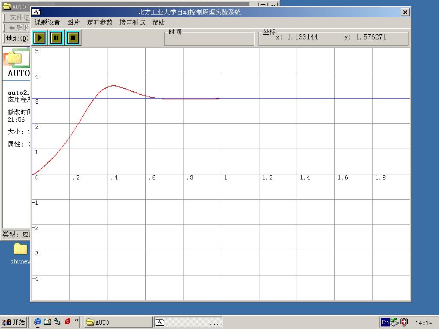
Task: Stop the experiment with the square button
Action: coord(73,38)
